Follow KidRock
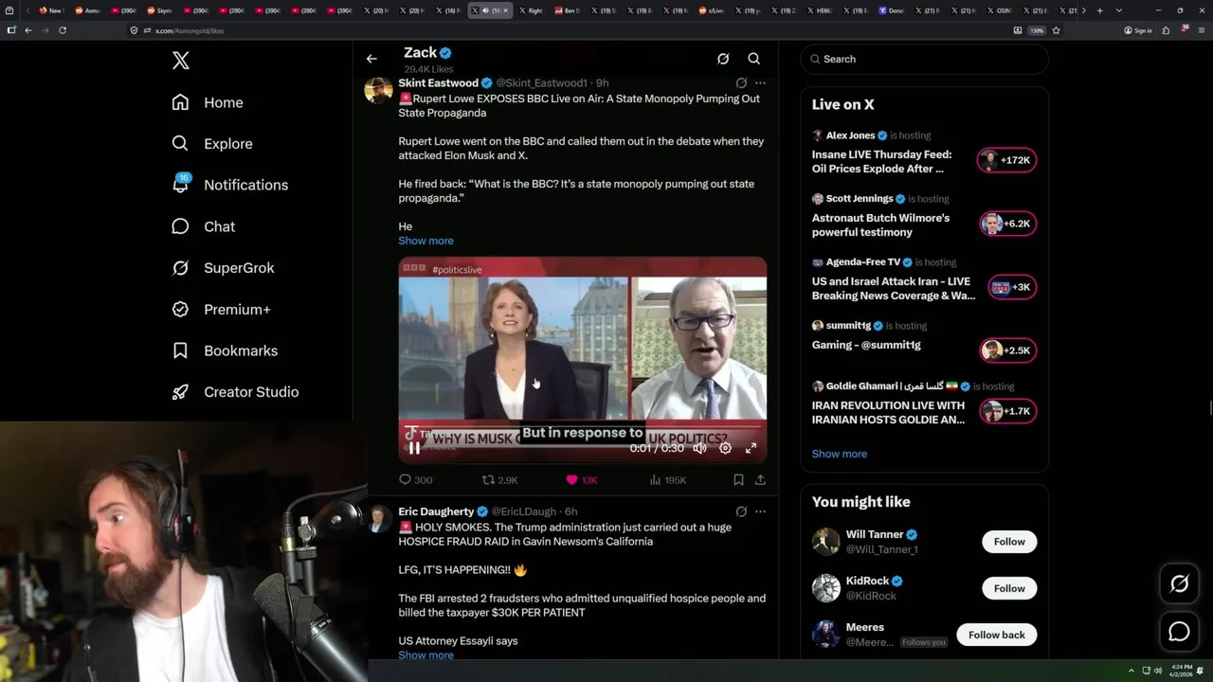The width and height of the screenshot is (1213, 682). click(x=1009, y=588)
